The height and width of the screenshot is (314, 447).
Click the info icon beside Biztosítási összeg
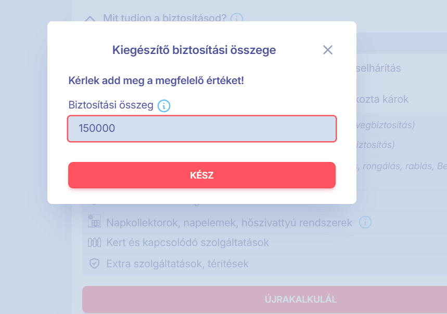(x=164, y=105)
